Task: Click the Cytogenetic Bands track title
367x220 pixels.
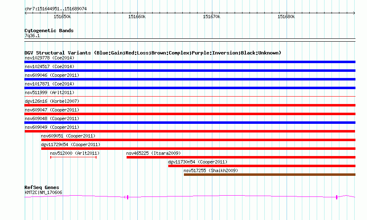Action: pos(49,31)
